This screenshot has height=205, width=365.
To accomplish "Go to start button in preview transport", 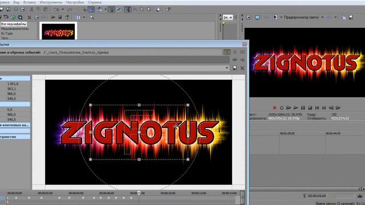I will [317, 108].
